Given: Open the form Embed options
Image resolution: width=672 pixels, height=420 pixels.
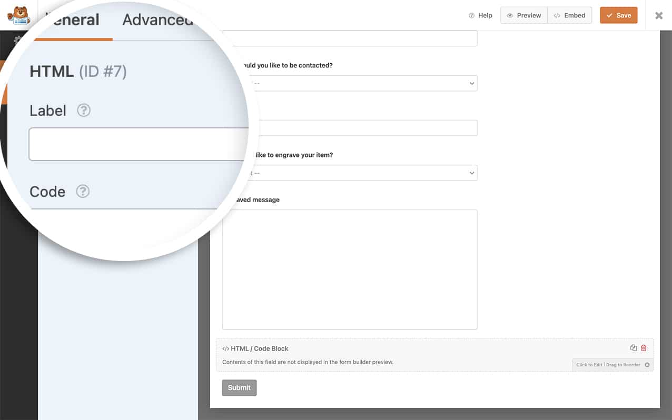Looking at the screenshot, I should pos(570,15).
